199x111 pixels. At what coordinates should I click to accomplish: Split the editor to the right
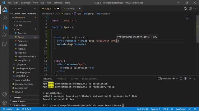190,8
